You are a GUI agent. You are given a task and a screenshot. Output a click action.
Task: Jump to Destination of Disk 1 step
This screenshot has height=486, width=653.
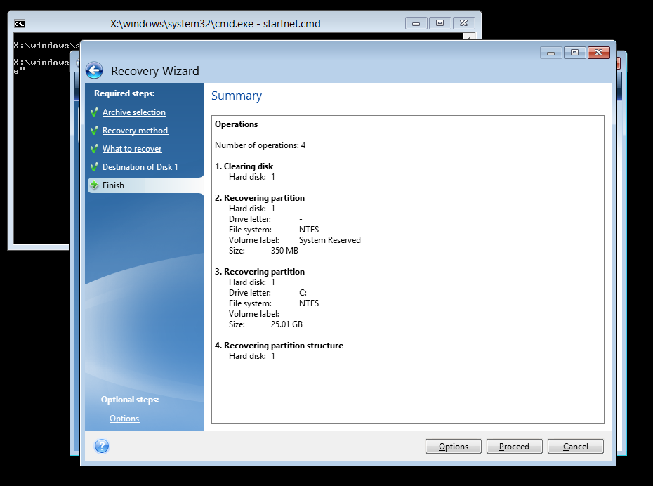pyautogui.click(x=140, y=167)
